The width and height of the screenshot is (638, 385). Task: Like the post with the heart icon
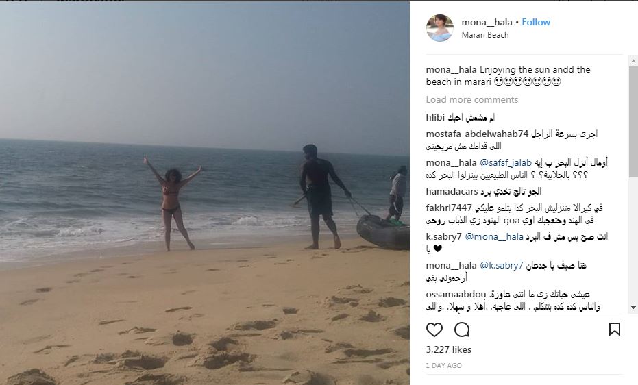[434, 330]
